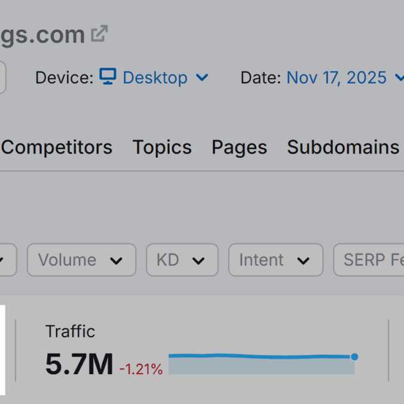Open the Volume filter dropdown
The height and width of the screenshot is (404, 404).
pyautogui.click(x=81, y=260)
